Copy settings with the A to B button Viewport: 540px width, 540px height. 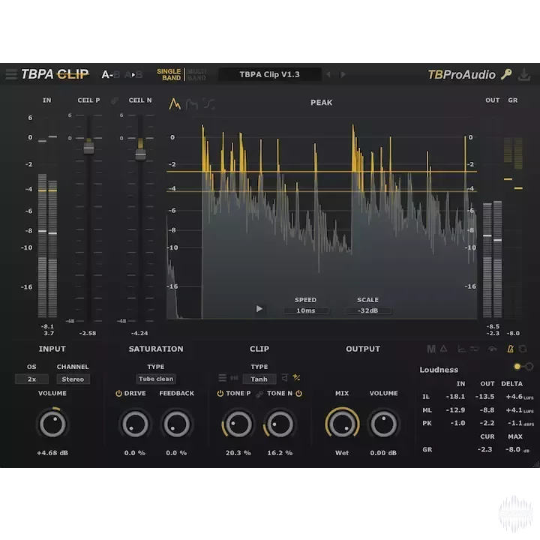pyautogui.click(x=133, y=74)
